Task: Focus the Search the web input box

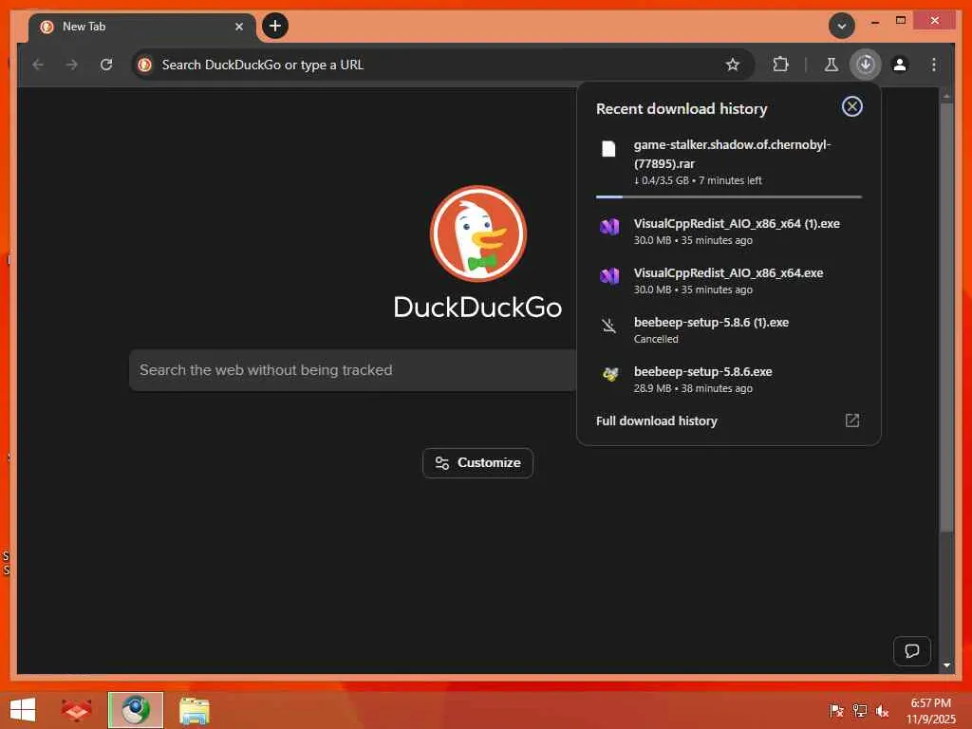Action: coord(353,370)
